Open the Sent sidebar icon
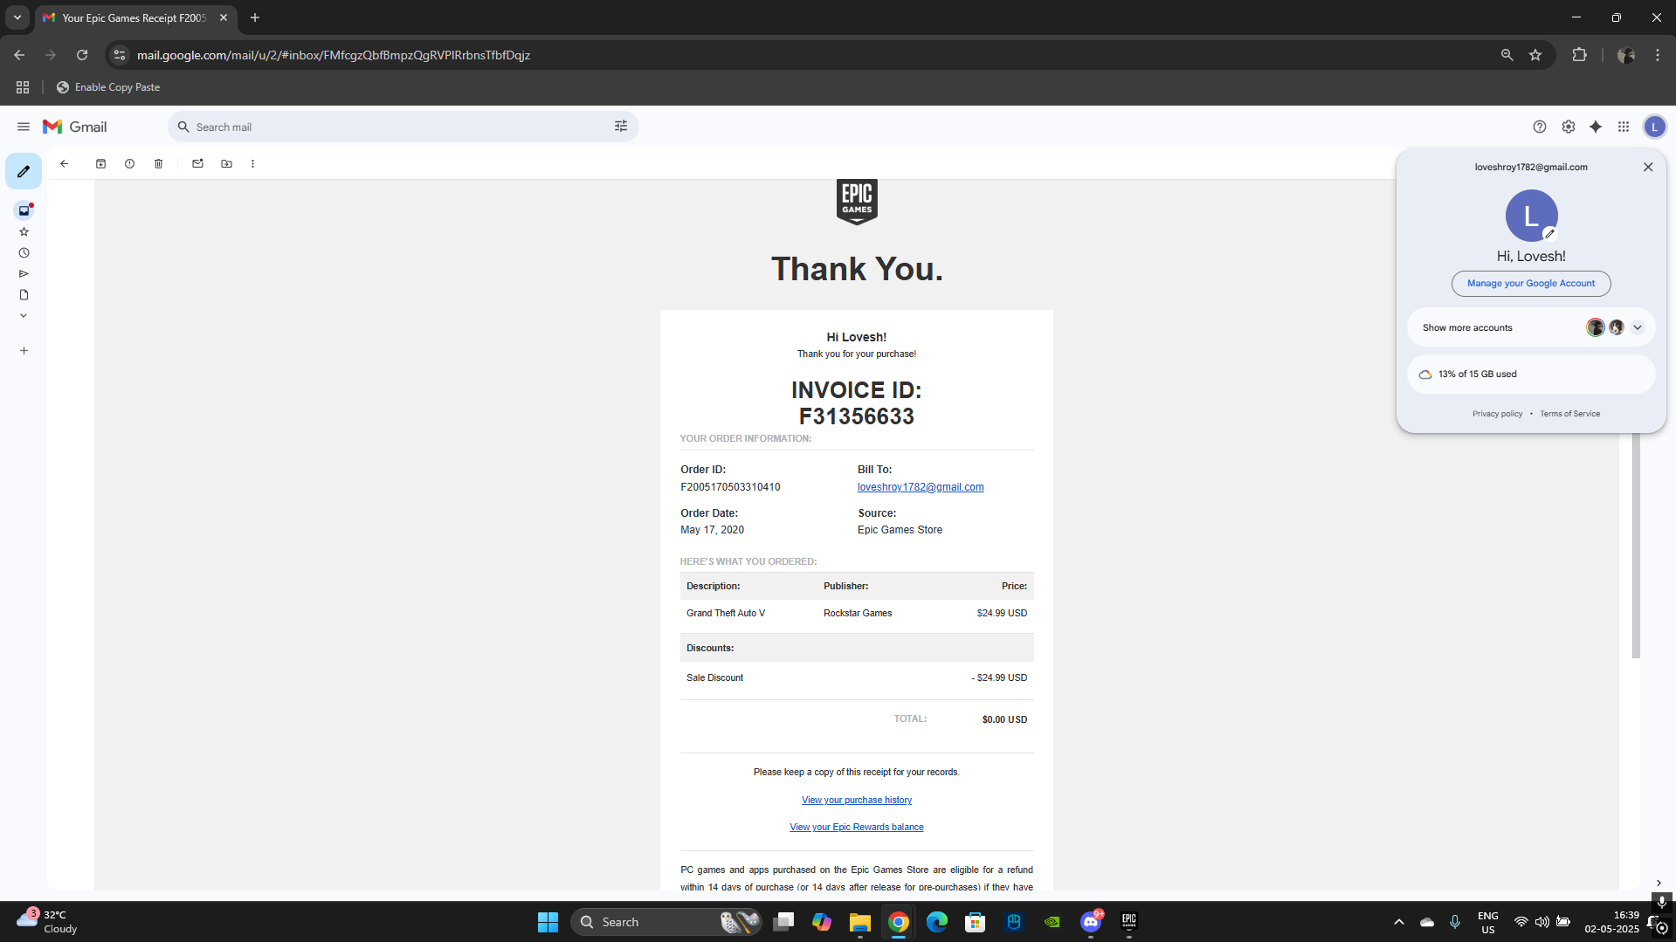The height and width of the screenshot is (942, 1676). point(24,273)
